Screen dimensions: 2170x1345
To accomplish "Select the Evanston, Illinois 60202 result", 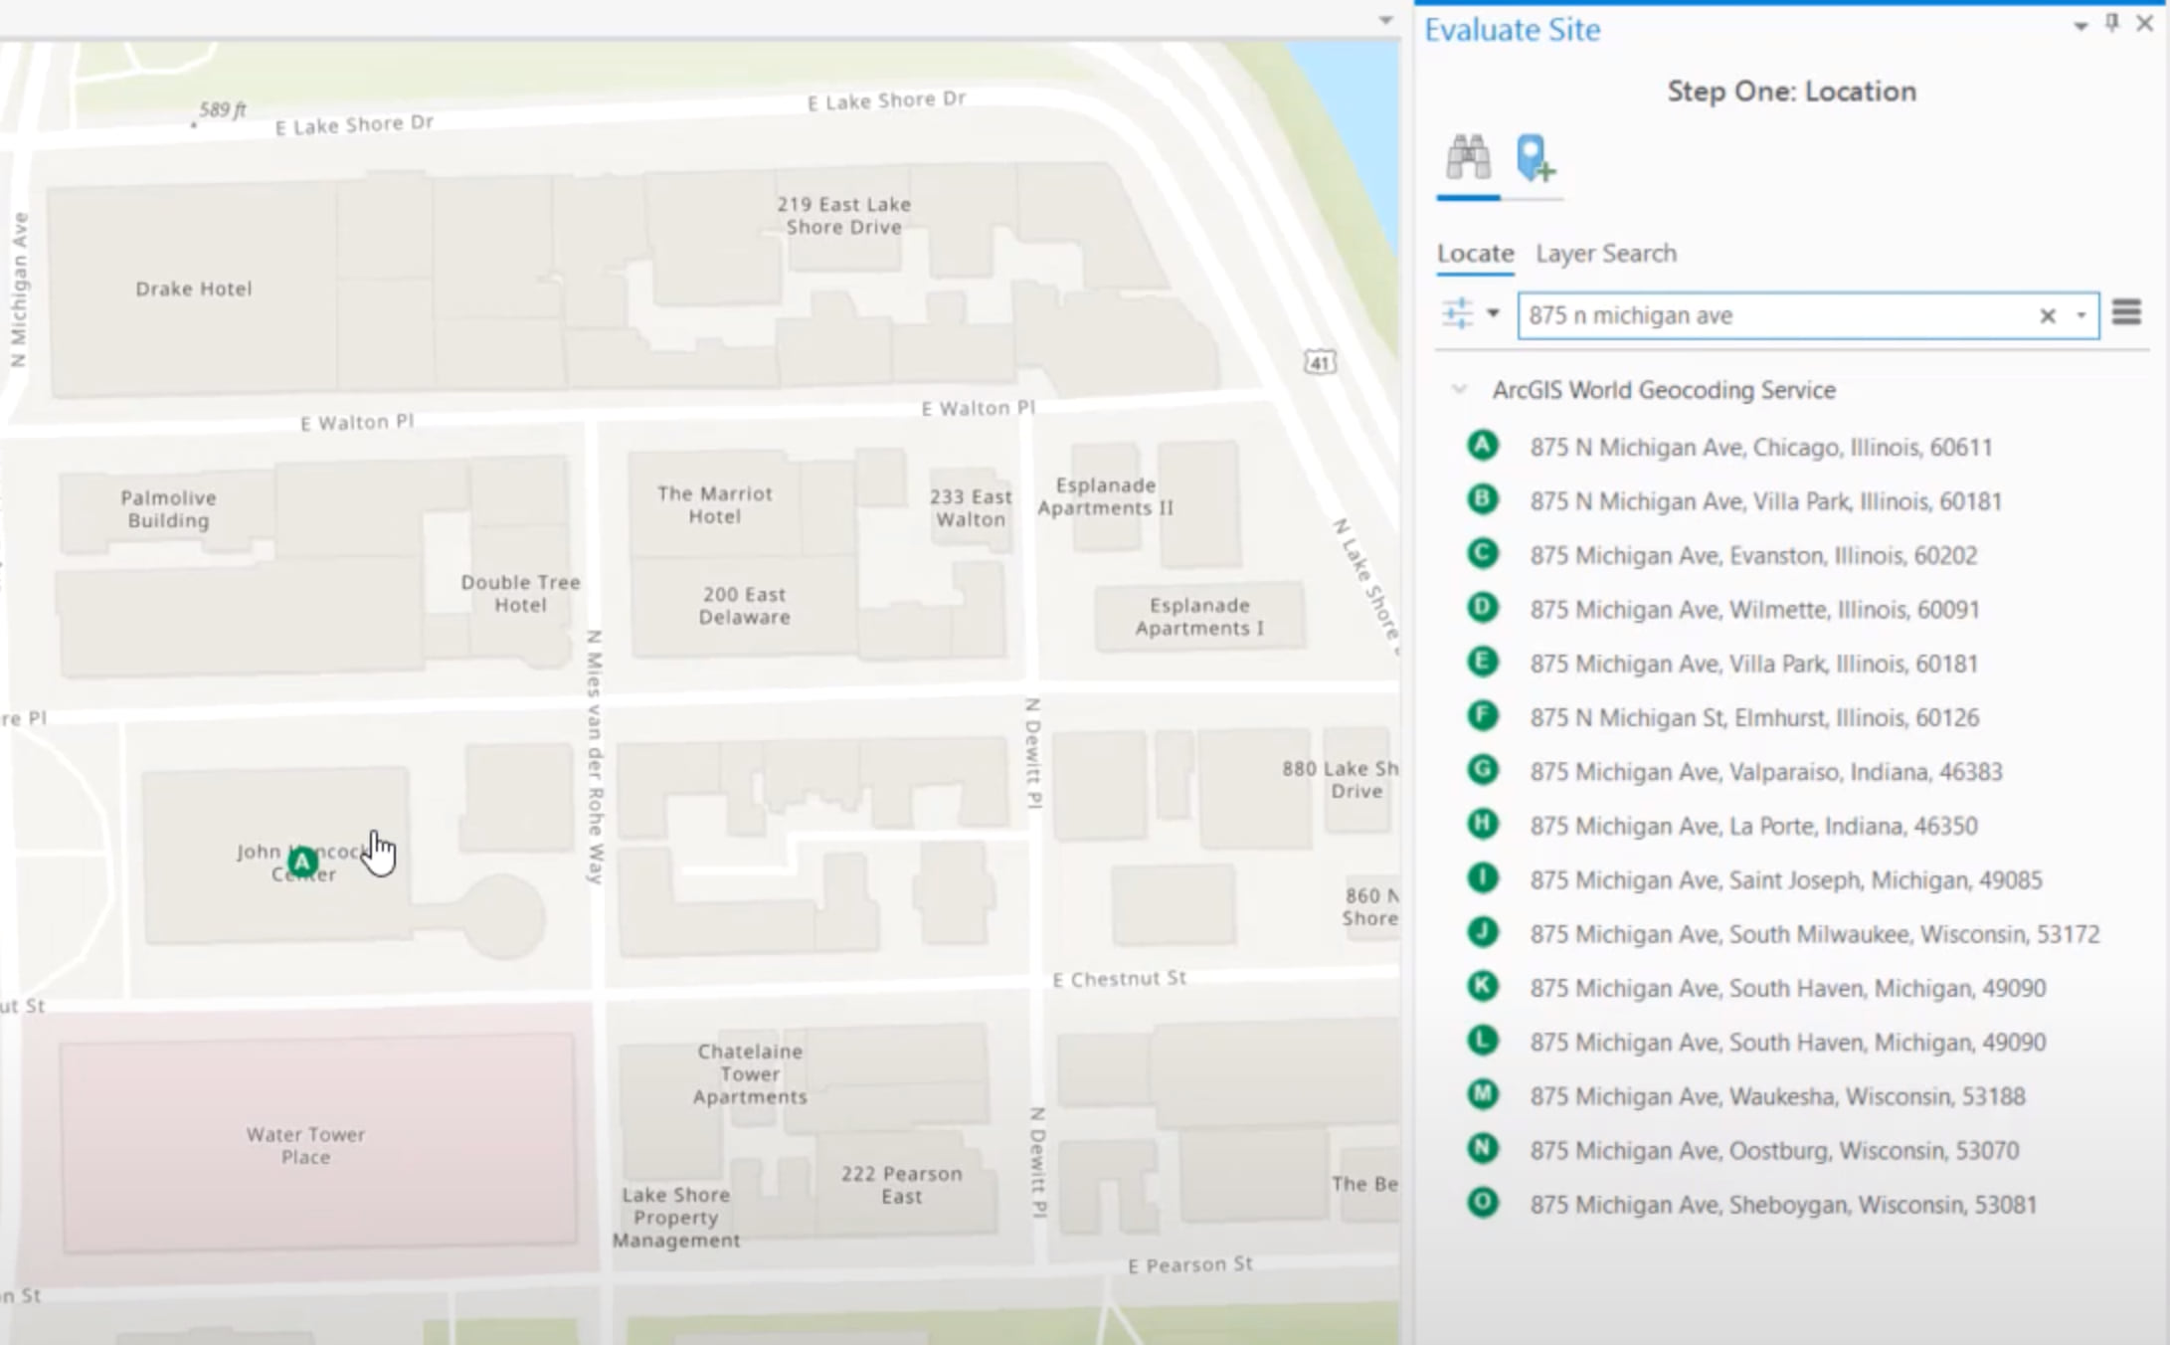I will [x=1753, y=555].
